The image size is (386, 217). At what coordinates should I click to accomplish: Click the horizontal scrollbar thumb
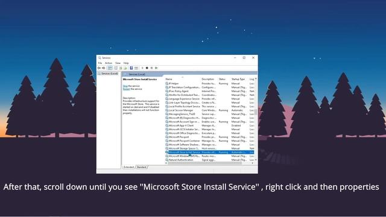click(205, 163)
